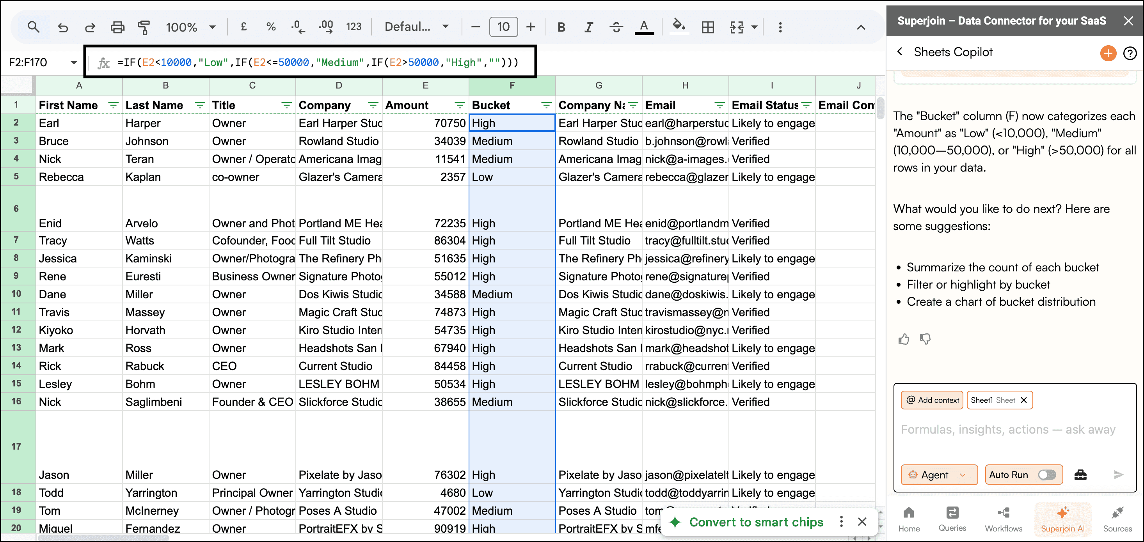Open filter for Amount column
The image size is (1144, 542).
click(460, 105)
